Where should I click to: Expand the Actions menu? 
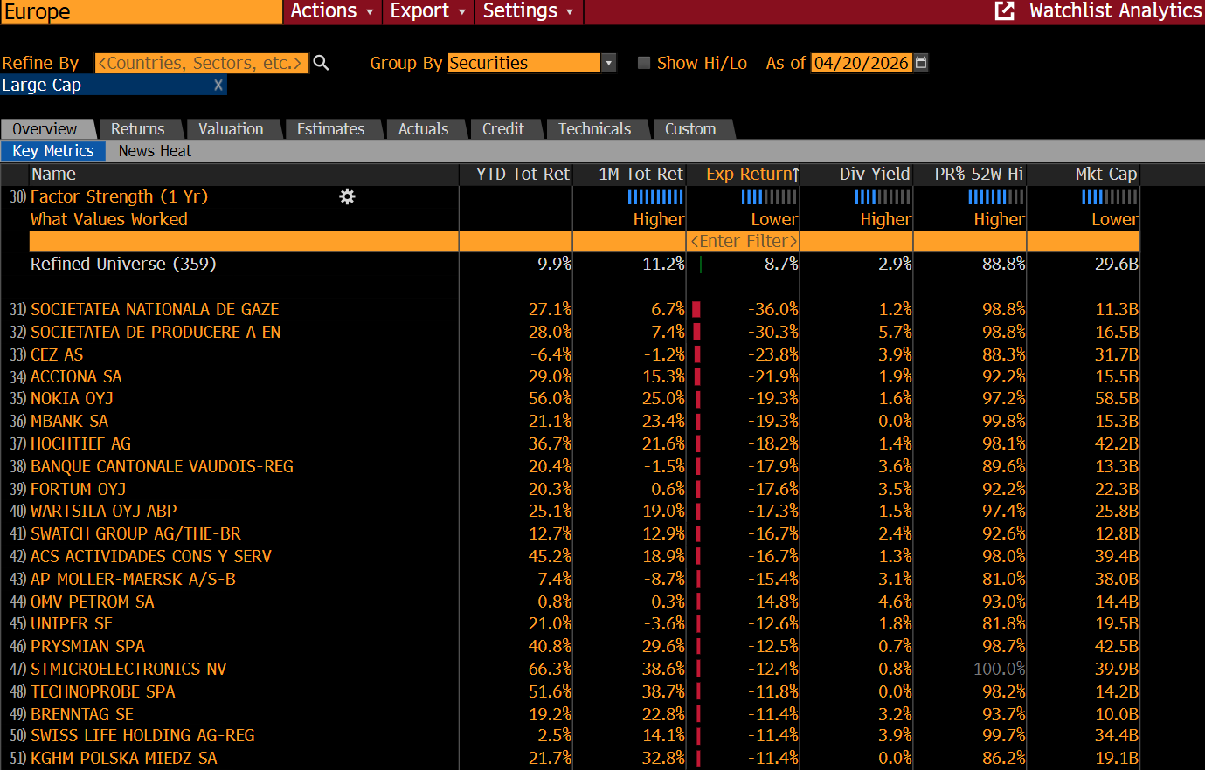coord(332,11)
